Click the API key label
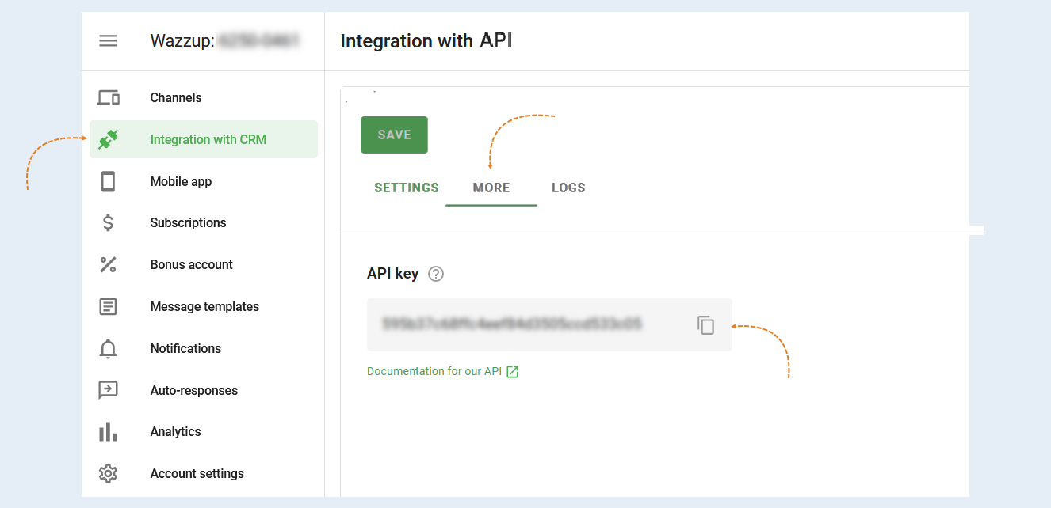The height and width of the screenshot is (508, 1051). click(392, 274)
